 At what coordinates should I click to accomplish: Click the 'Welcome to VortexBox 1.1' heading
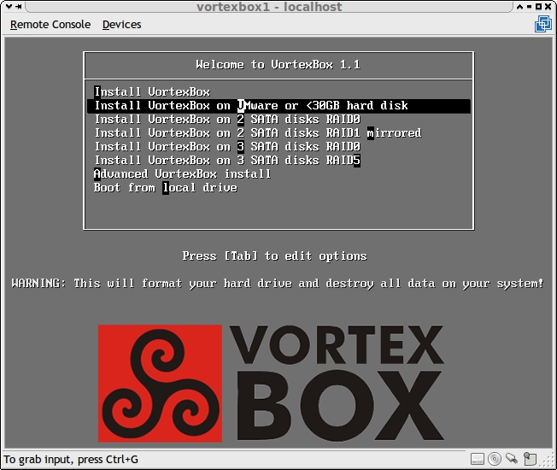pos(278,65)
